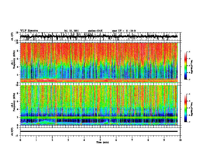Screen dimensions: 203x157
Task: Click the ch.1 voltage waveform trace panel
Action: (100, 36)
